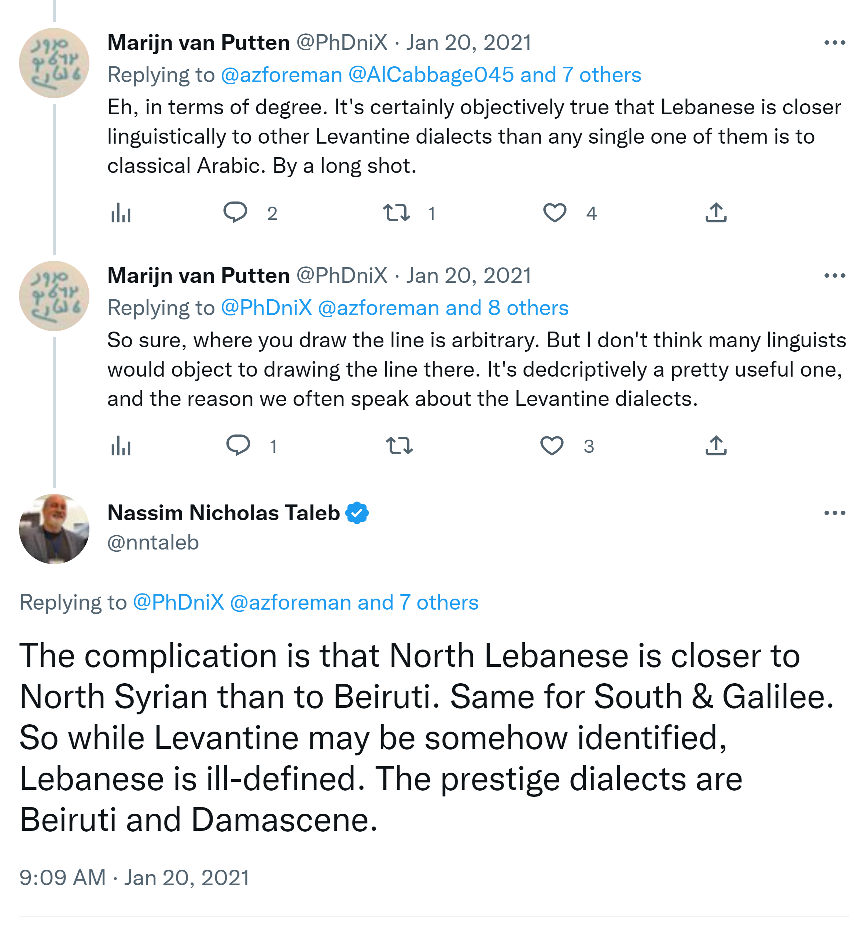This screenshot has width=865, height=932.
Task: Share the 'So sure' tweet
Action: click(x=716, y=445)
